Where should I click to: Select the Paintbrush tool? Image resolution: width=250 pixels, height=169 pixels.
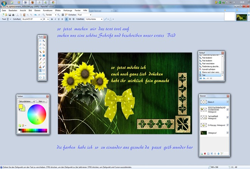pos(40,59)
